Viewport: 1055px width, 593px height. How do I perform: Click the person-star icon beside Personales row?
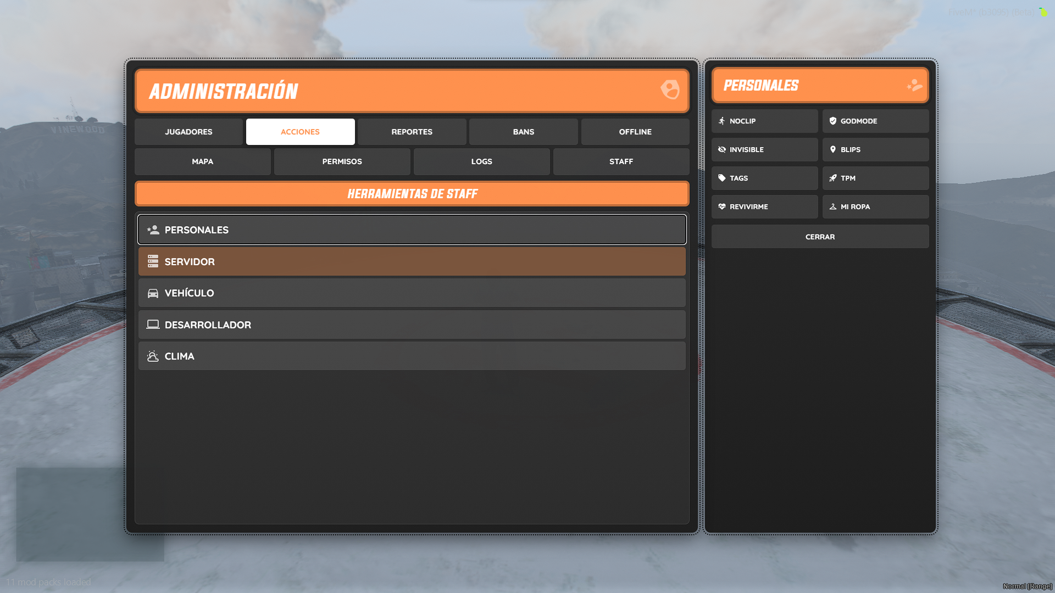pyautogui.click(x=153, y=230)
